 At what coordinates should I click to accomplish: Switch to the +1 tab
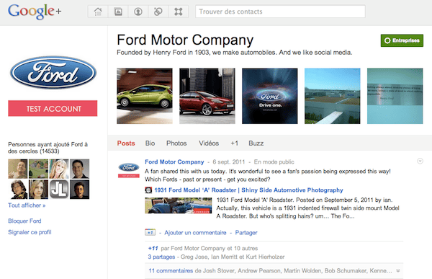tap(234, 143)
